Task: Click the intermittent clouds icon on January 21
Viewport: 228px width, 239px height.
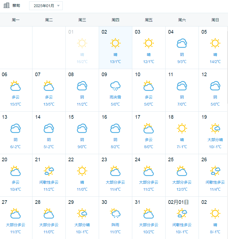Action: coord(49,171)
